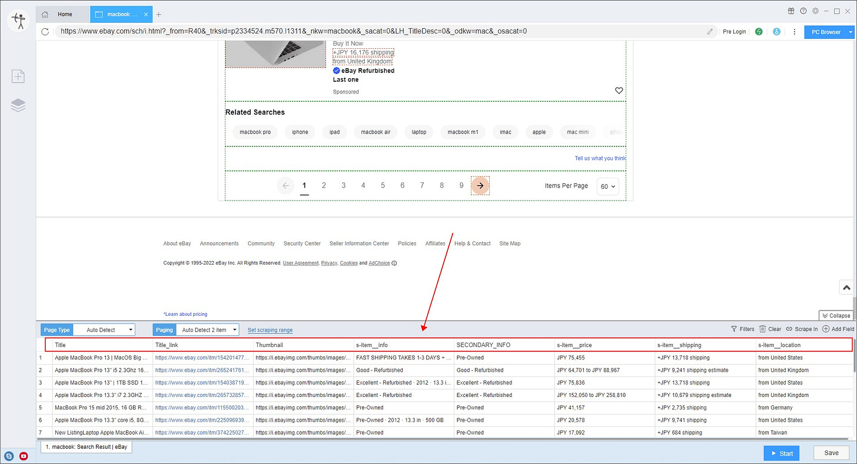857x464 pixels.
Task: Open Seller Information Center footer link
Action: (359, 243)
